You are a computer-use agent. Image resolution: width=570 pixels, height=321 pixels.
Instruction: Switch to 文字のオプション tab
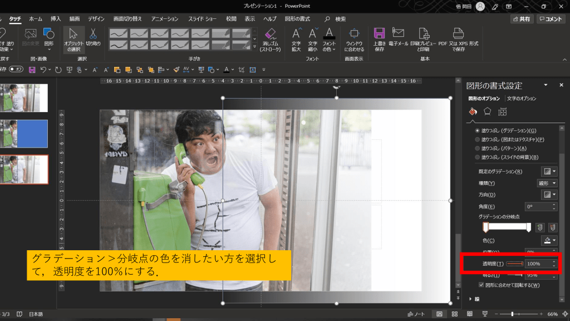click(522, 99)
